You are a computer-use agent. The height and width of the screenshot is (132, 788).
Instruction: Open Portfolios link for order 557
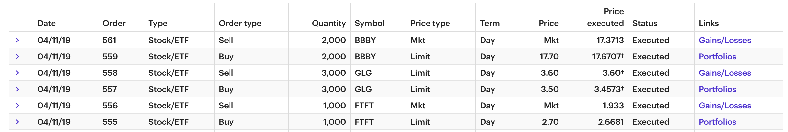tap(717, 89)
